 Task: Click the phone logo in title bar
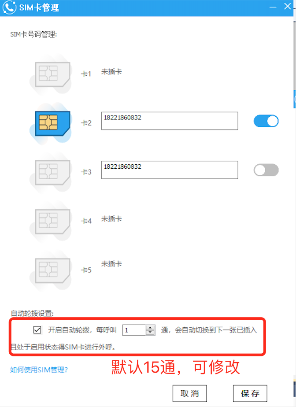9,7
